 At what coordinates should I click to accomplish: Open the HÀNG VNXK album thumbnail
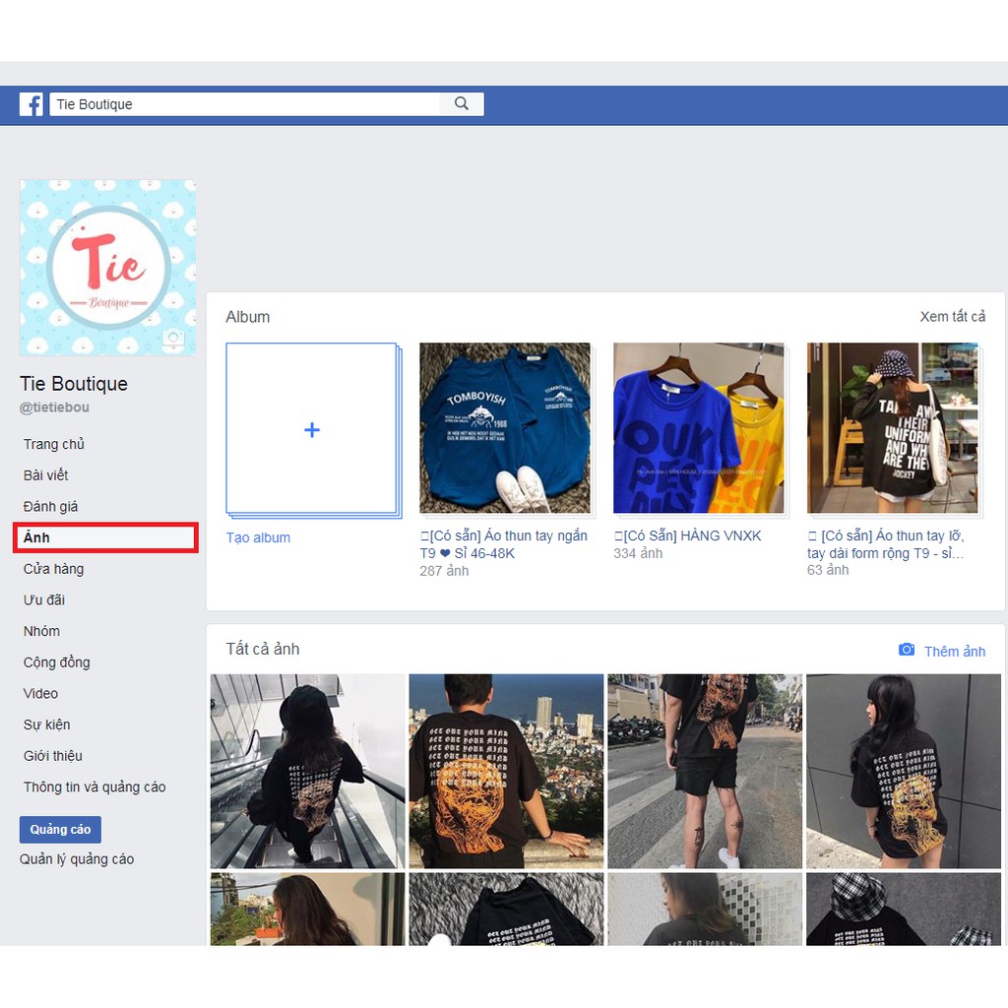[x=699, y=428]
